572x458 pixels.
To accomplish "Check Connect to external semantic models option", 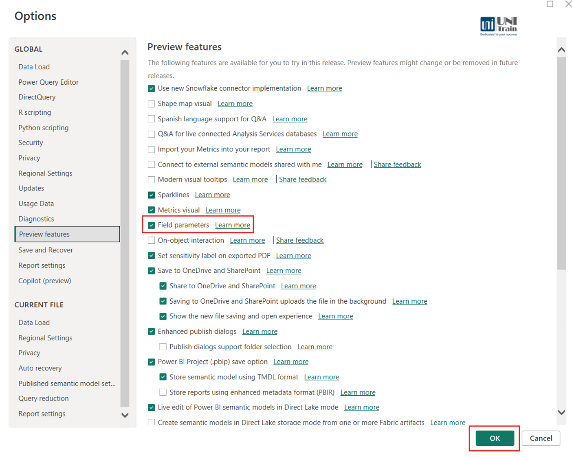I will tap(151, 164).
